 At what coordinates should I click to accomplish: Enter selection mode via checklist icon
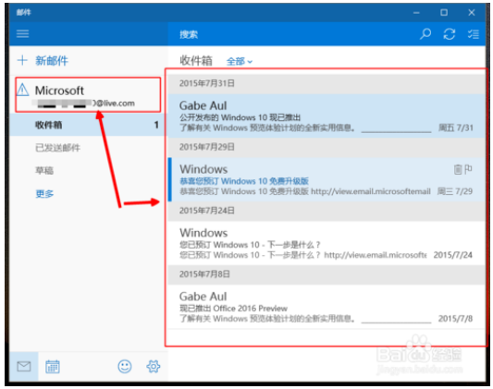click(473, 33)
